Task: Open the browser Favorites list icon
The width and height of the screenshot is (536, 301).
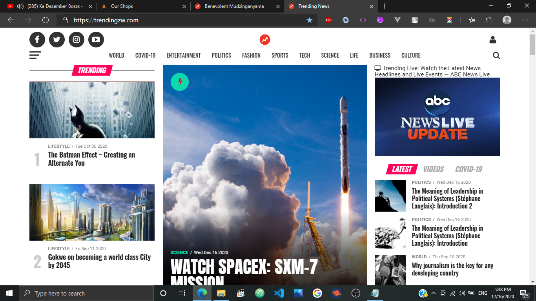Action: point(472,20)
